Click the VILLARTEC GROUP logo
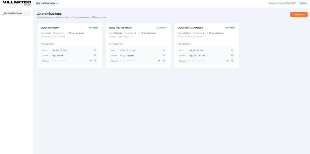 tap(17, 3)
